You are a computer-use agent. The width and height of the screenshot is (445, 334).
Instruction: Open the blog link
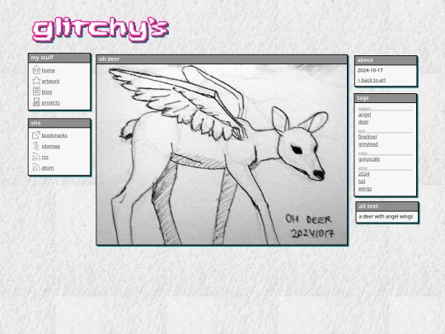tap(47, 92)
